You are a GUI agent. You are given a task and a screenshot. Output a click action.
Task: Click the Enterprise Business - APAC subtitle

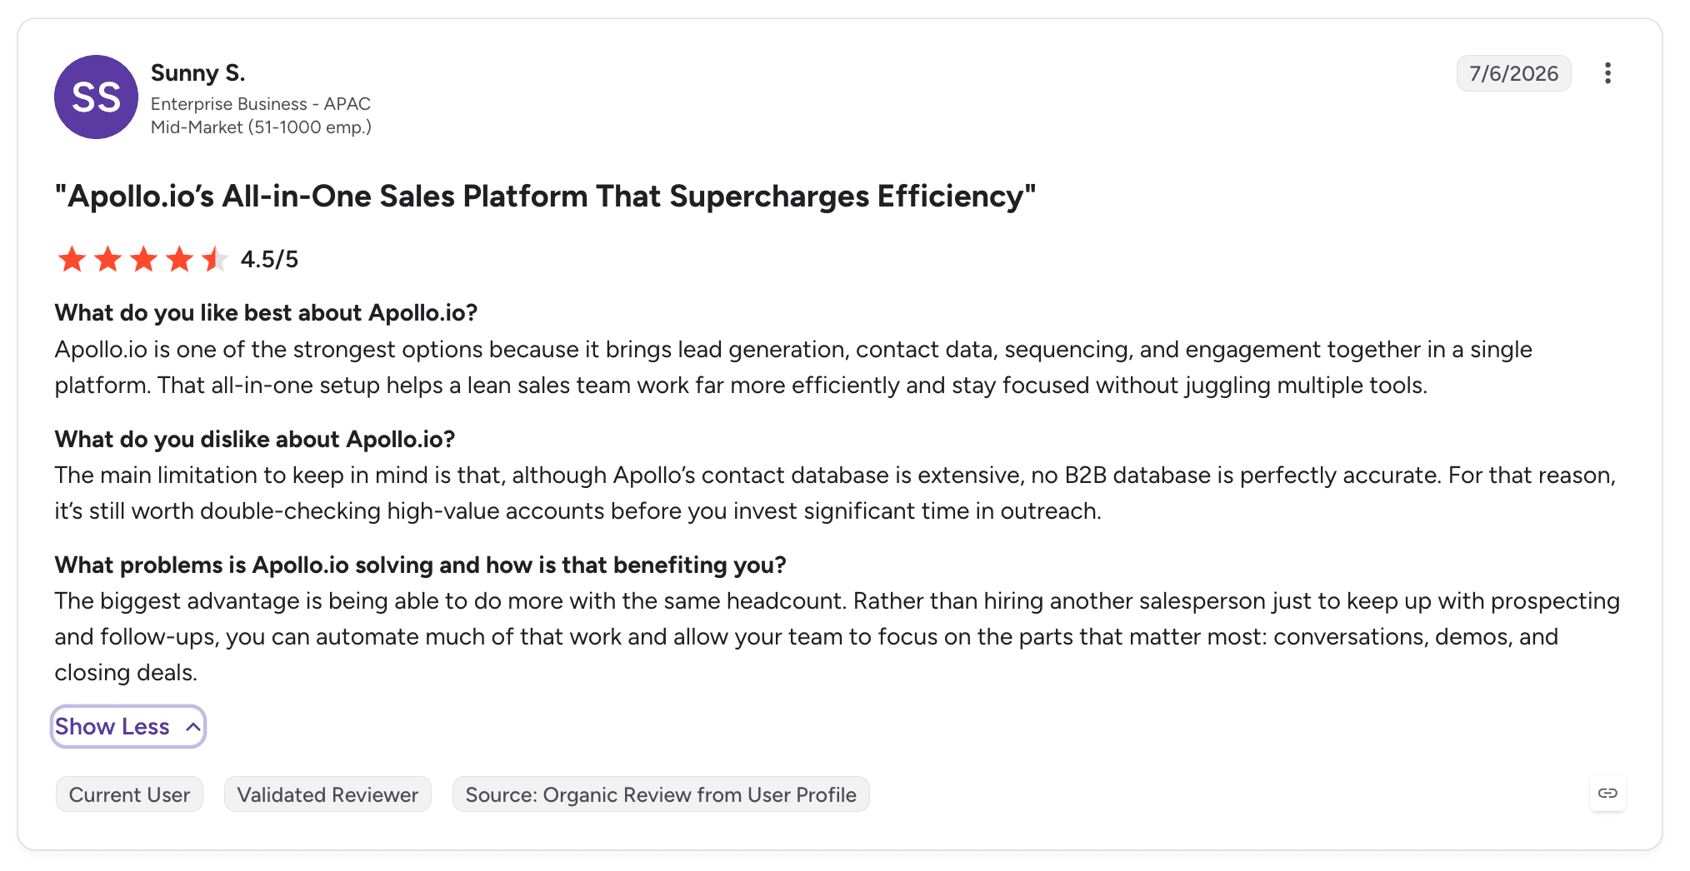[x=261, y=104]
